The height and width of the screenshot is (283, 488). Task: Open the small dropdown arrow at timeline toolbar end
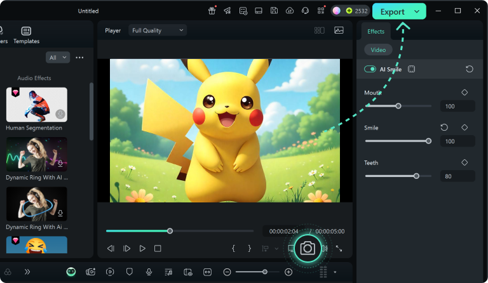coord(335,272)
